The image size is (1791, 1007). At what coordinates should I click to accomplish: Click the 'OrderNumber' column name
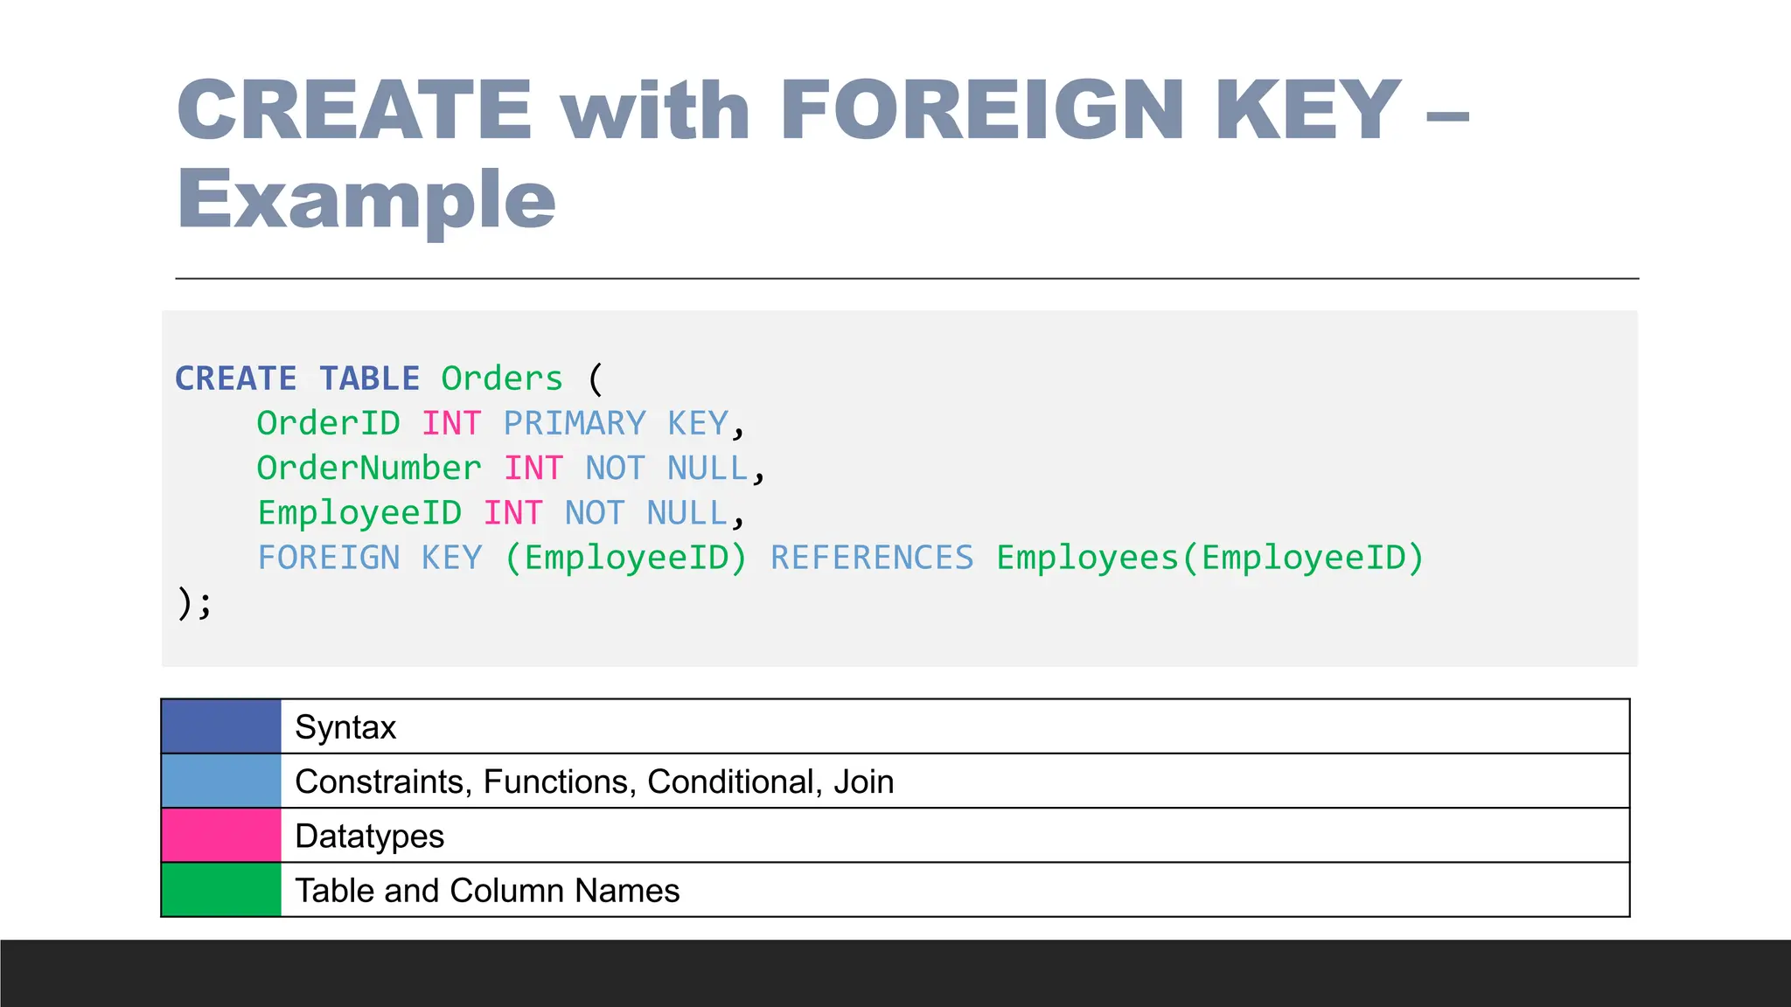[369, 468]
